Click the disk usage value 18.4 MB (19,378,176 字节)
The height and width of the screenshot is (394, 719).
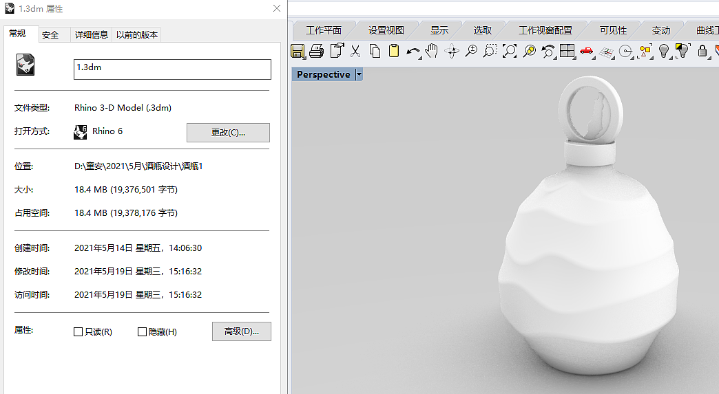pyautogui.click(x=125, y=212)
